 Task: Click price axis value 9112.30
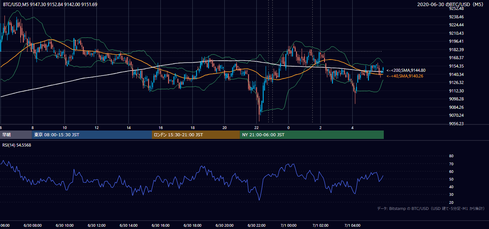[456, 91]
